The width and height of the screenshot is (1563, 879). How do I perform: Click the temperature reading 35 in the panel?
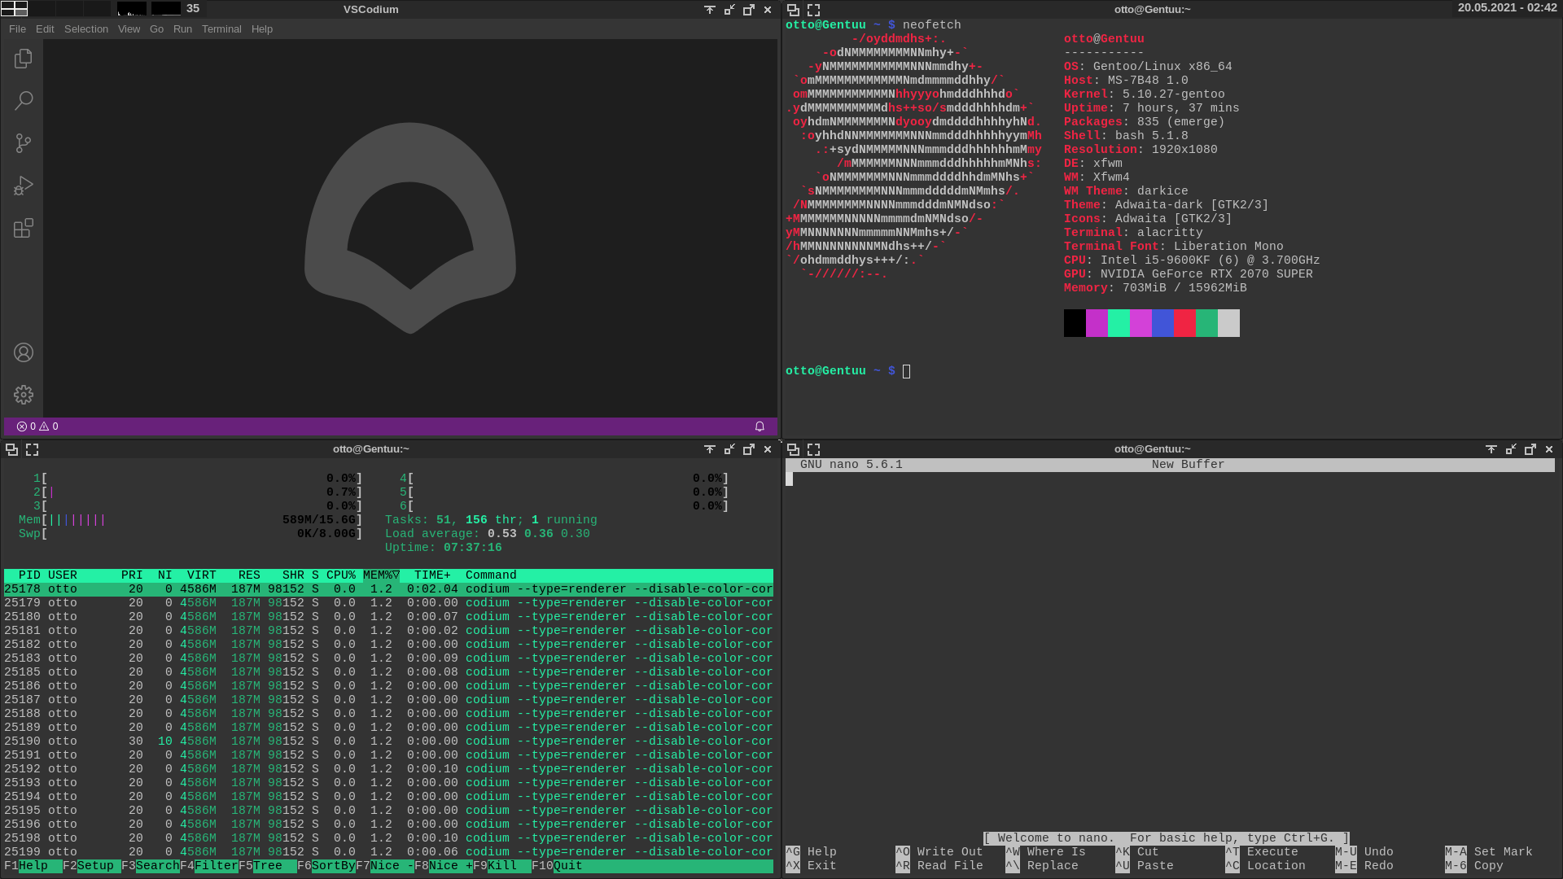pyautogui.click(x=193, y=8)
